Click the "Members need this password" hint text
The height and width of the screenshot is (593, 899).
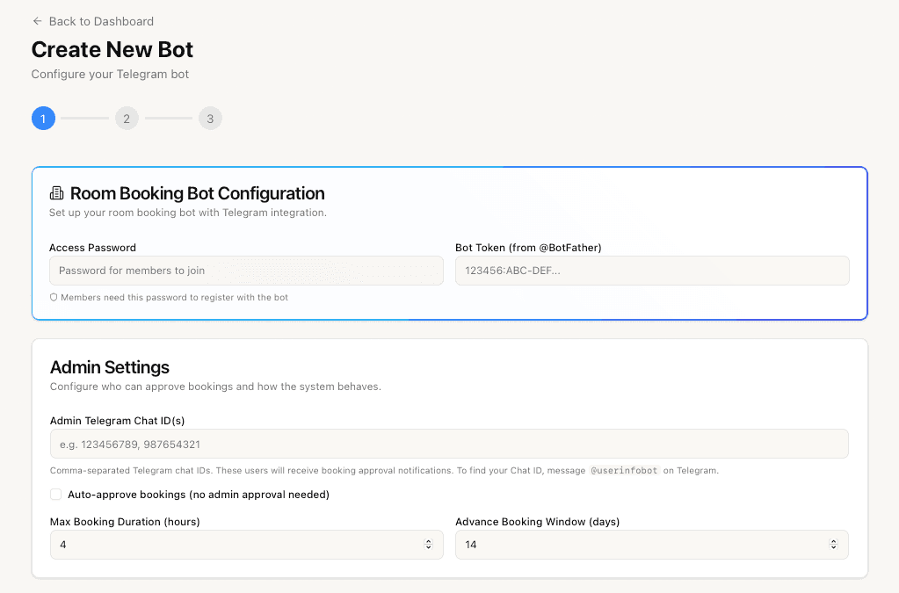point(174,297)
